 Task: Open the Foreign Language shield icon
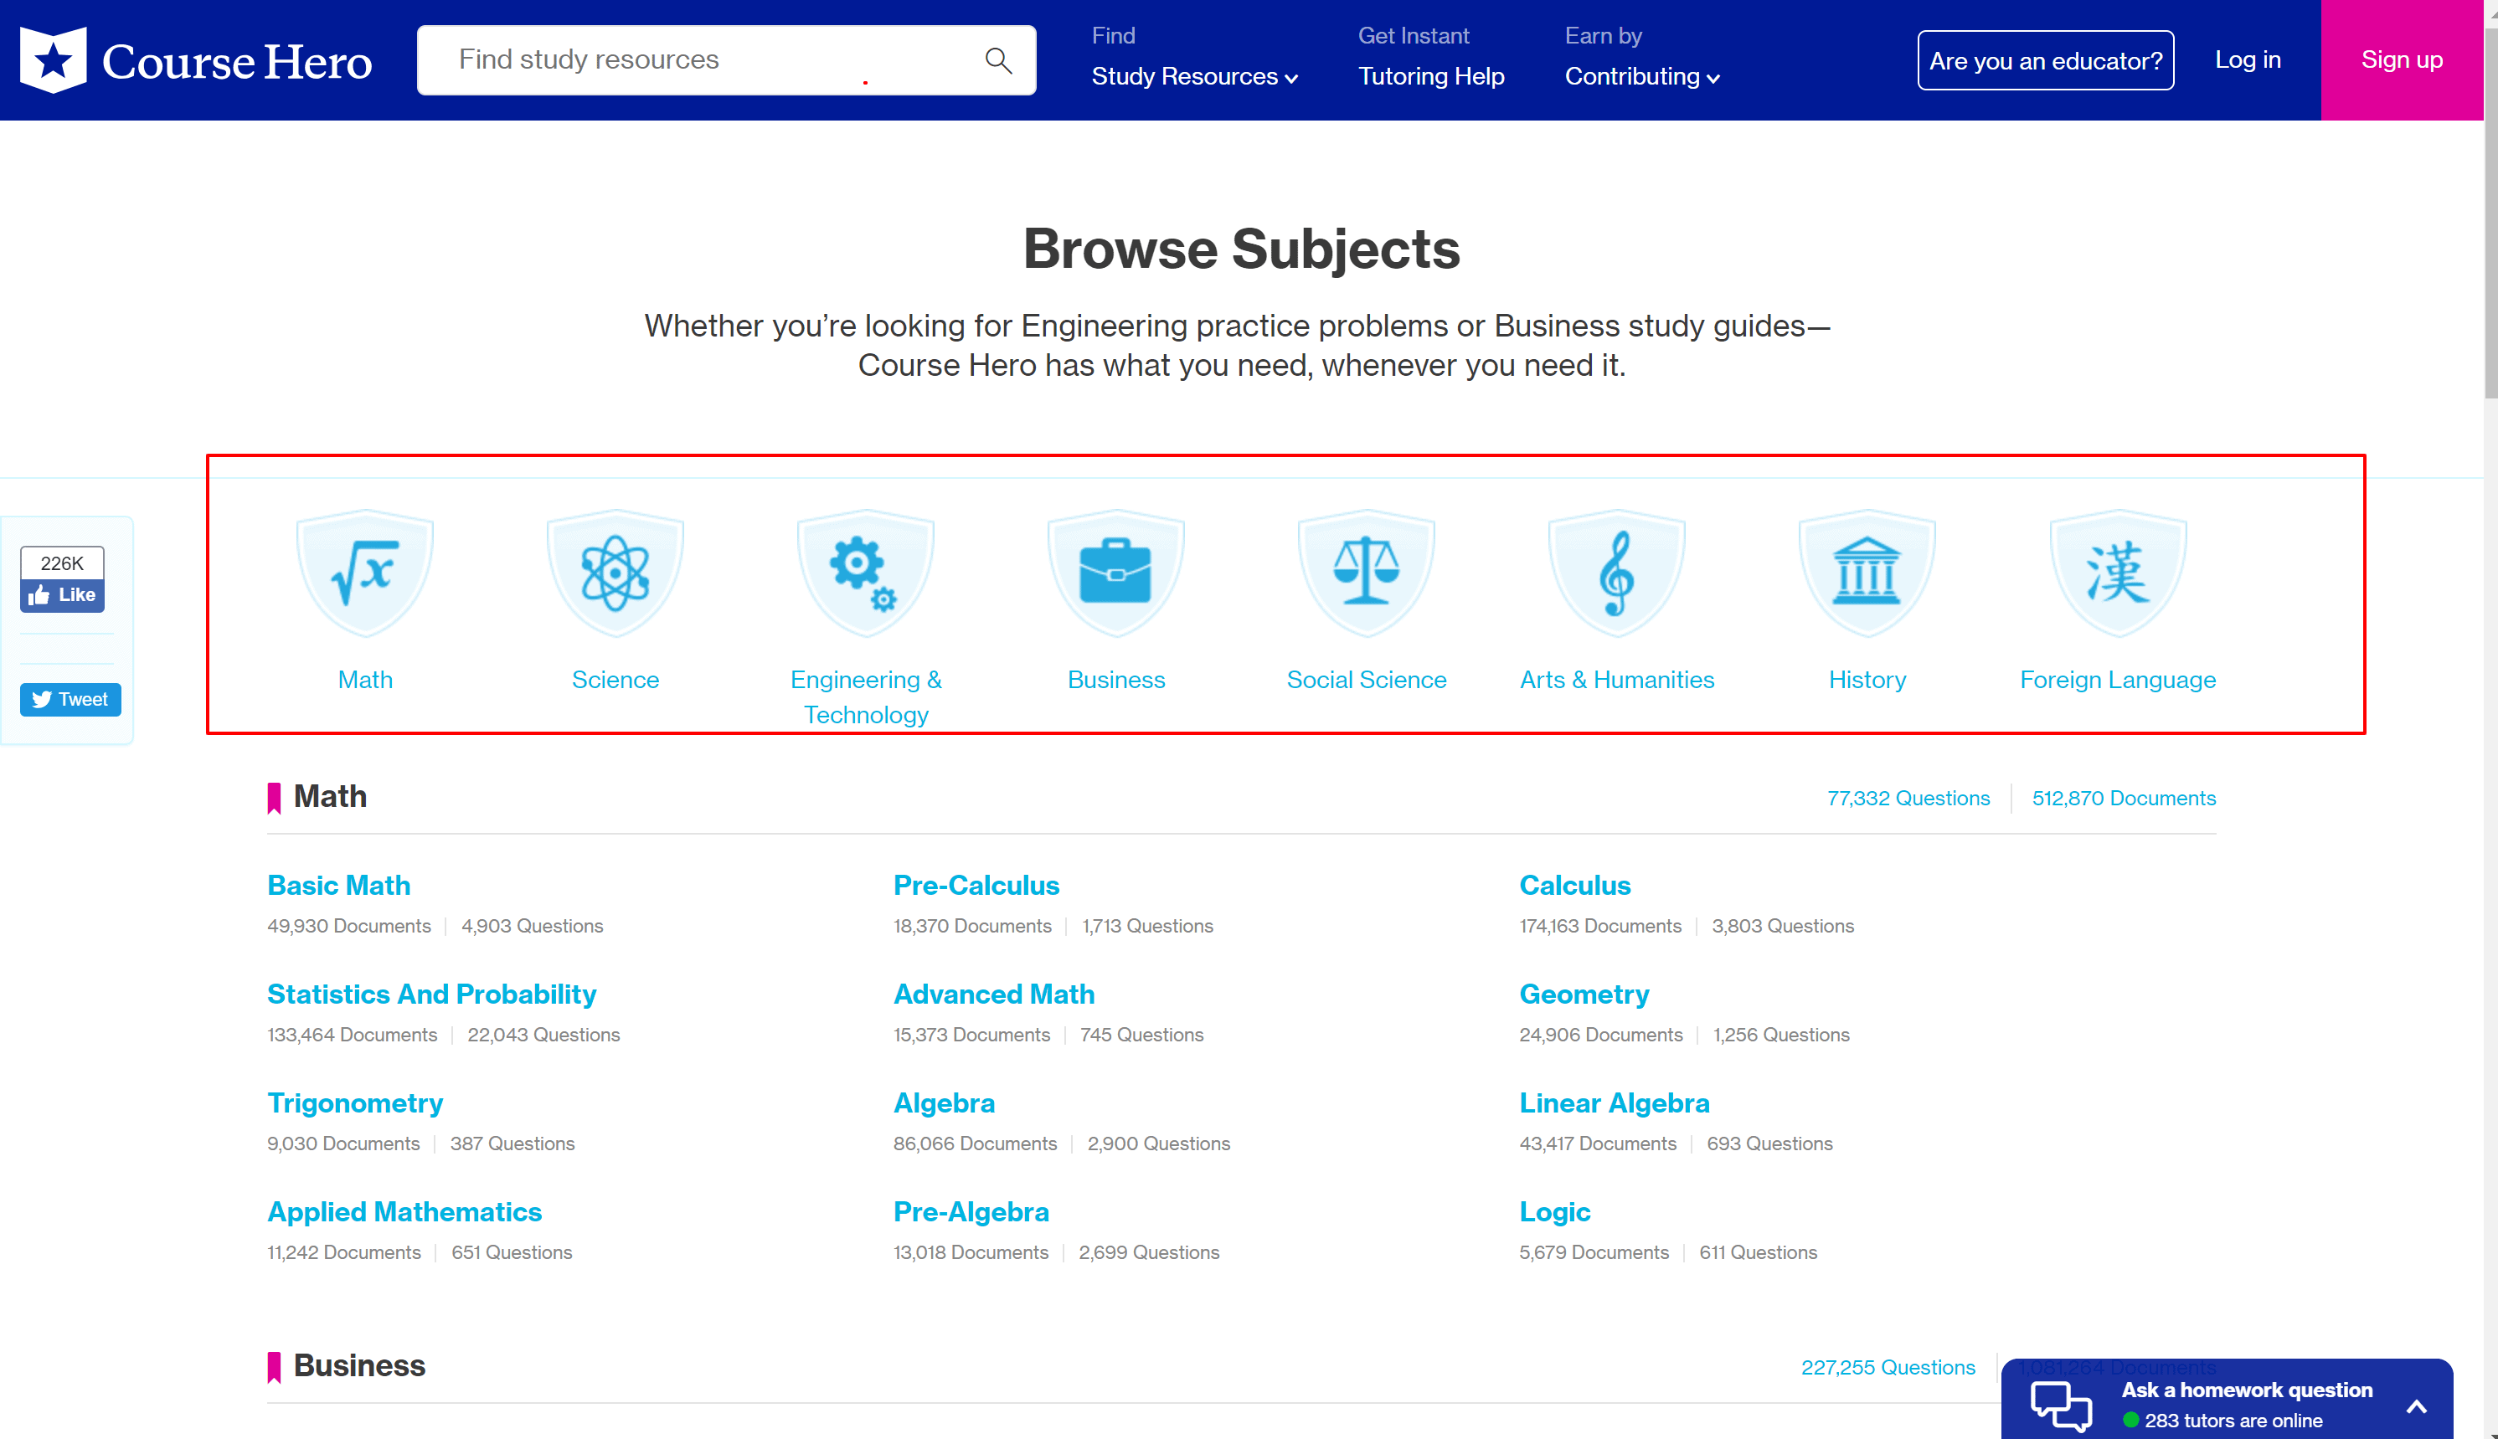point(2118,573)
